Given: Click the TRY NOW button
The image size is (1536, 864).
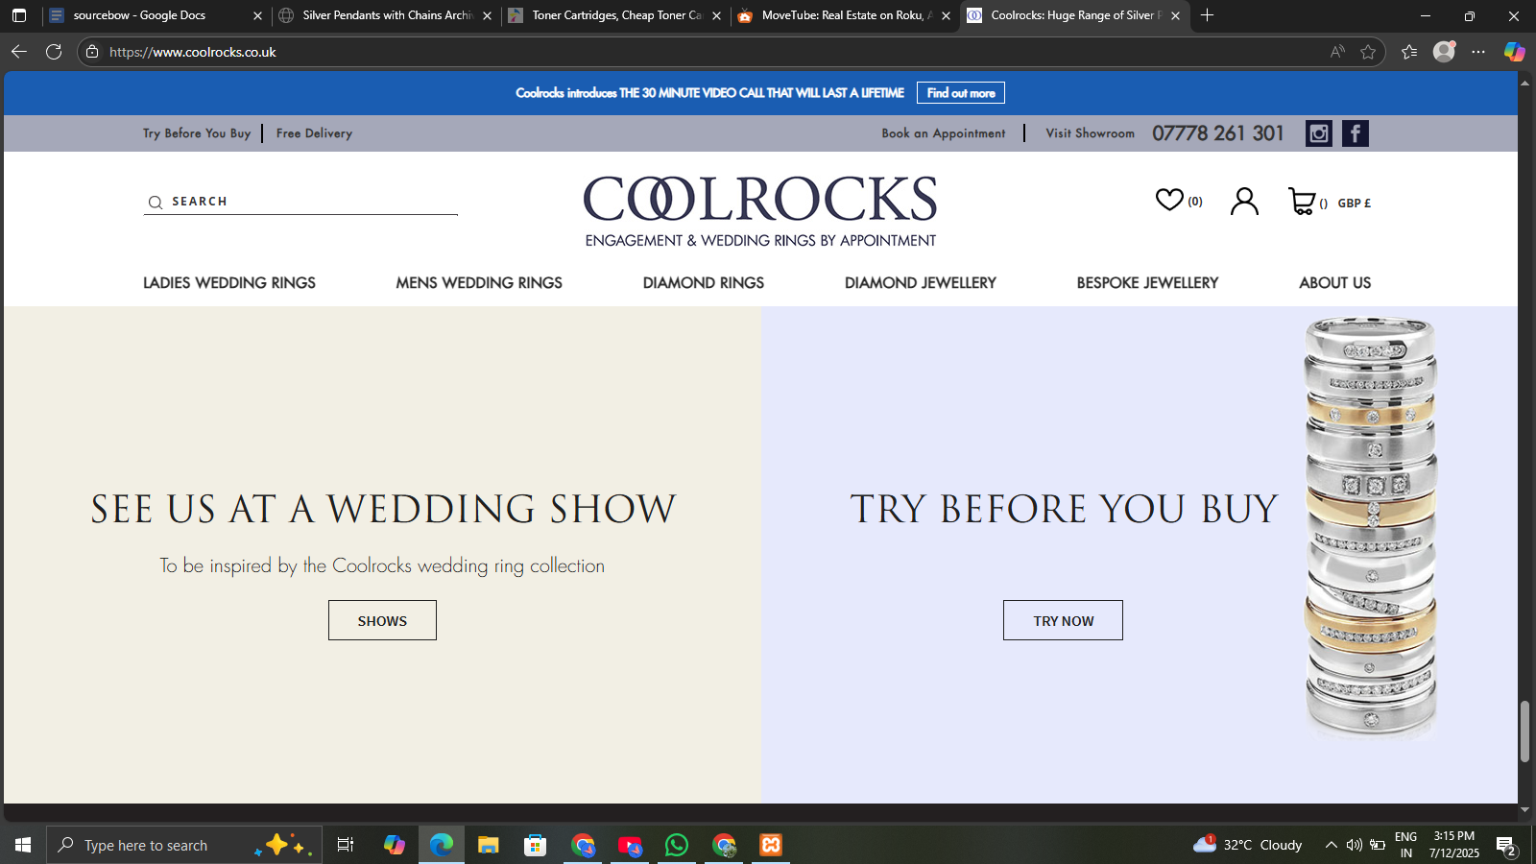Looking at the screenshot, I should point(1063,620).
